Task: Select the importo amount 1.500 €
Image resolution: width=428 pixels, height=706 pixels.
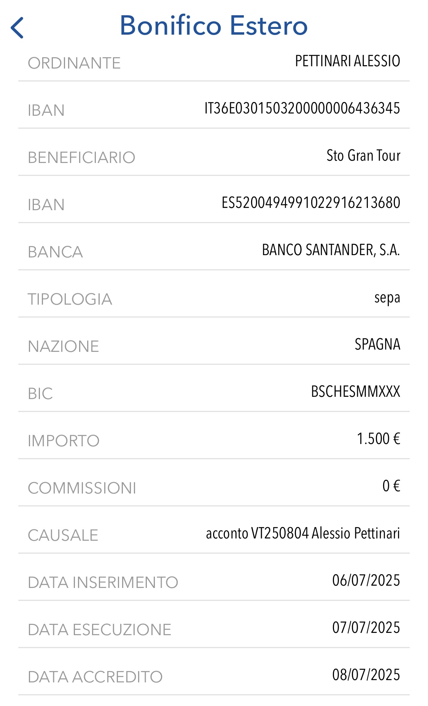Action: (379, 439)
